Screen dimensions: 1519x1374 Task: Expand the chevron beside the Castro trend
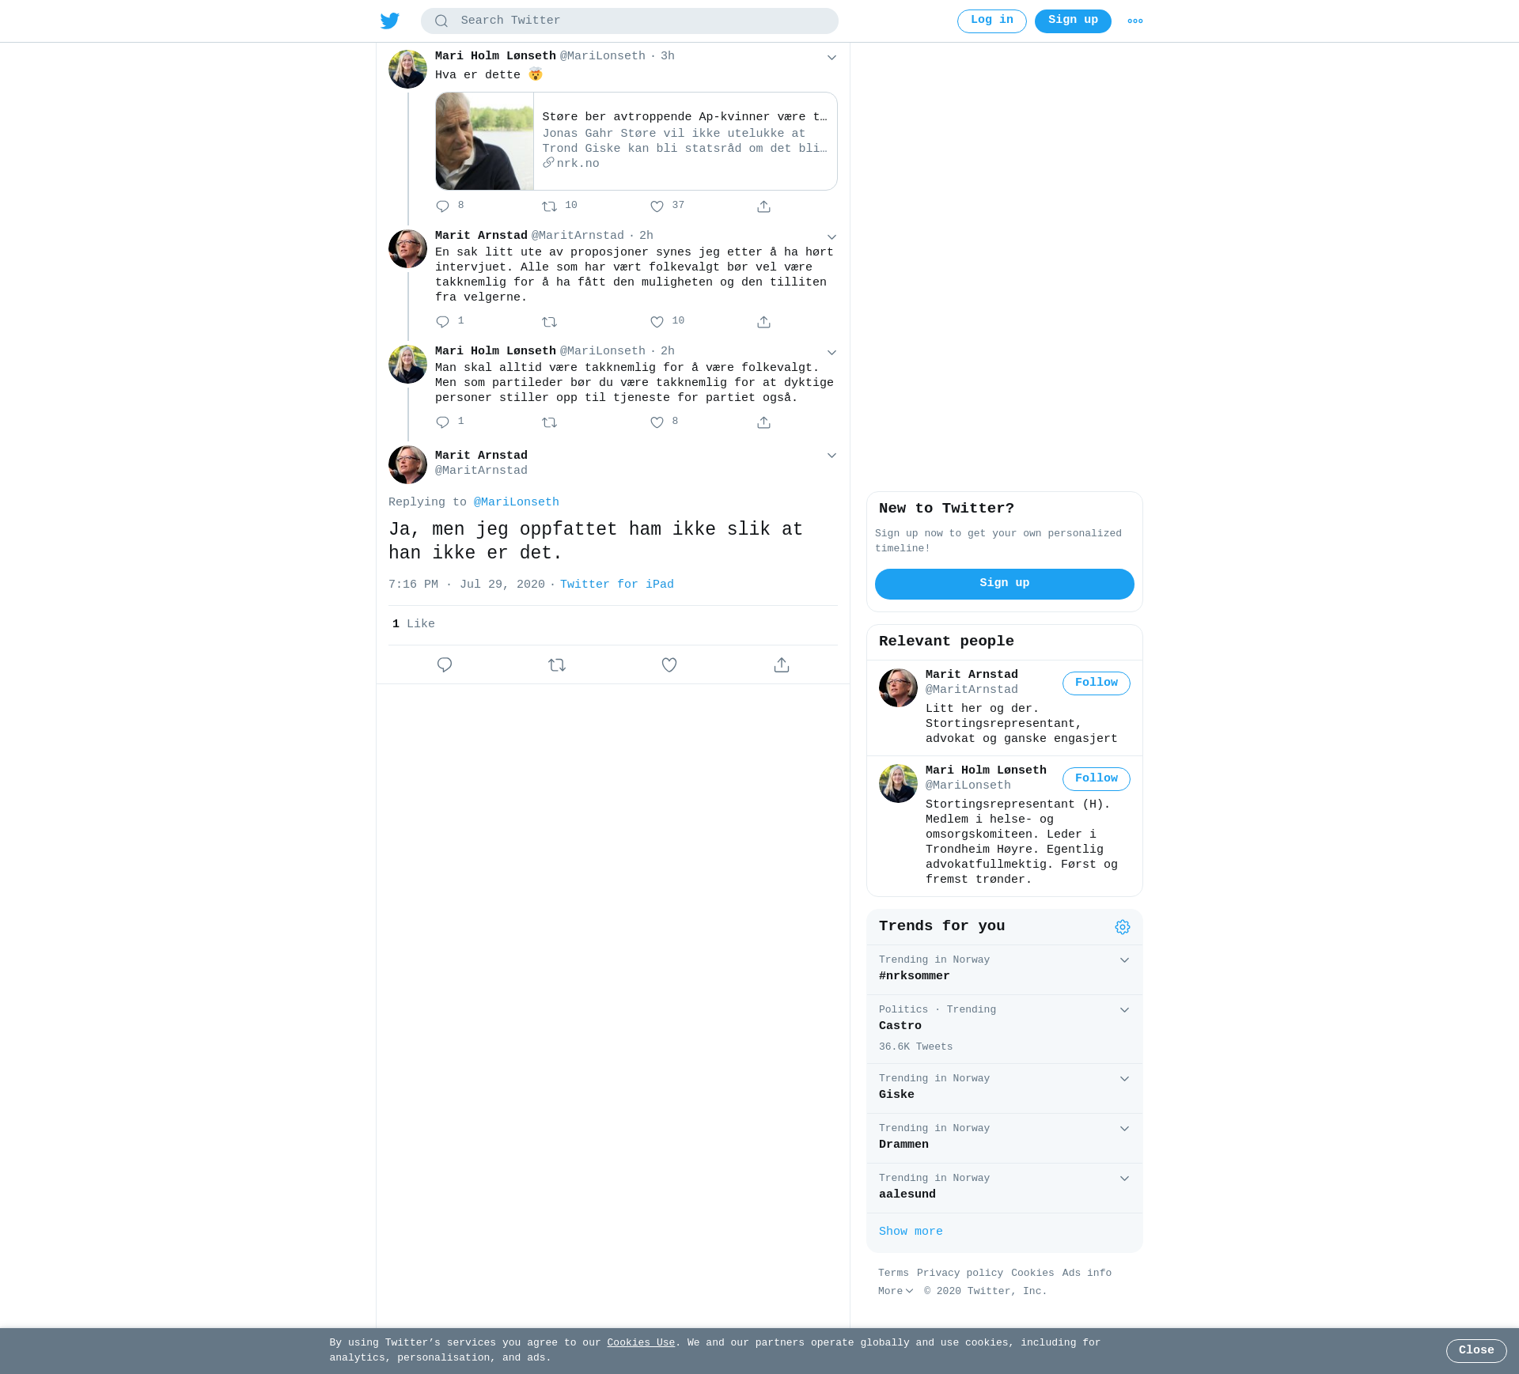tap(1124, 1010)
